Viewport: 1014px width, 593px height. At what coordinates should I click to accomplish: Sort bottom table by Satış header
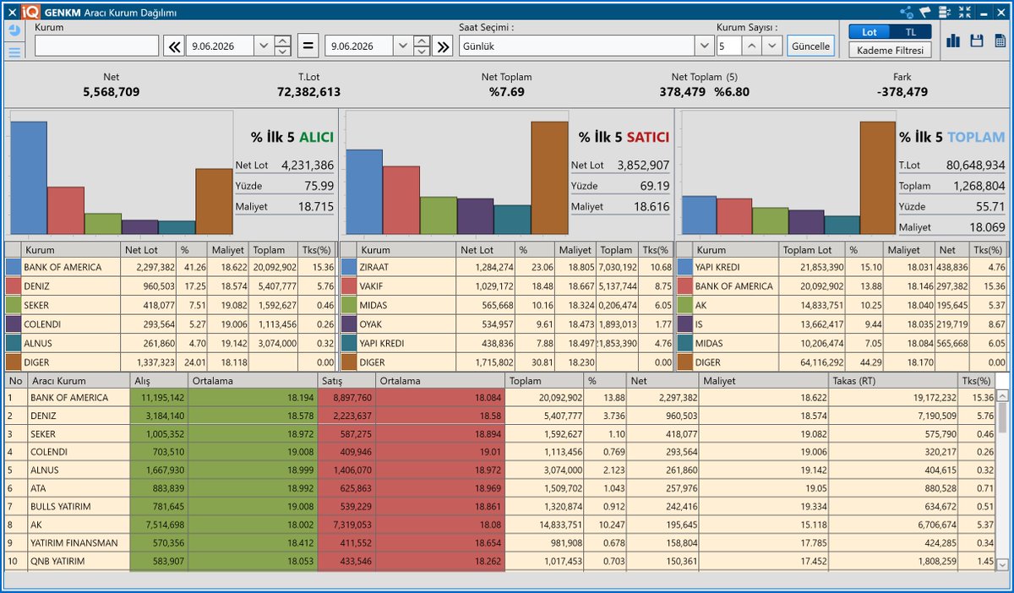pyautogui.click(x=346, y=381)
